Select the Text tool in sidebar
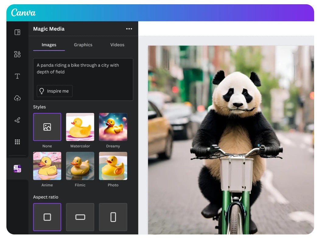 click(x=17, y=76)
